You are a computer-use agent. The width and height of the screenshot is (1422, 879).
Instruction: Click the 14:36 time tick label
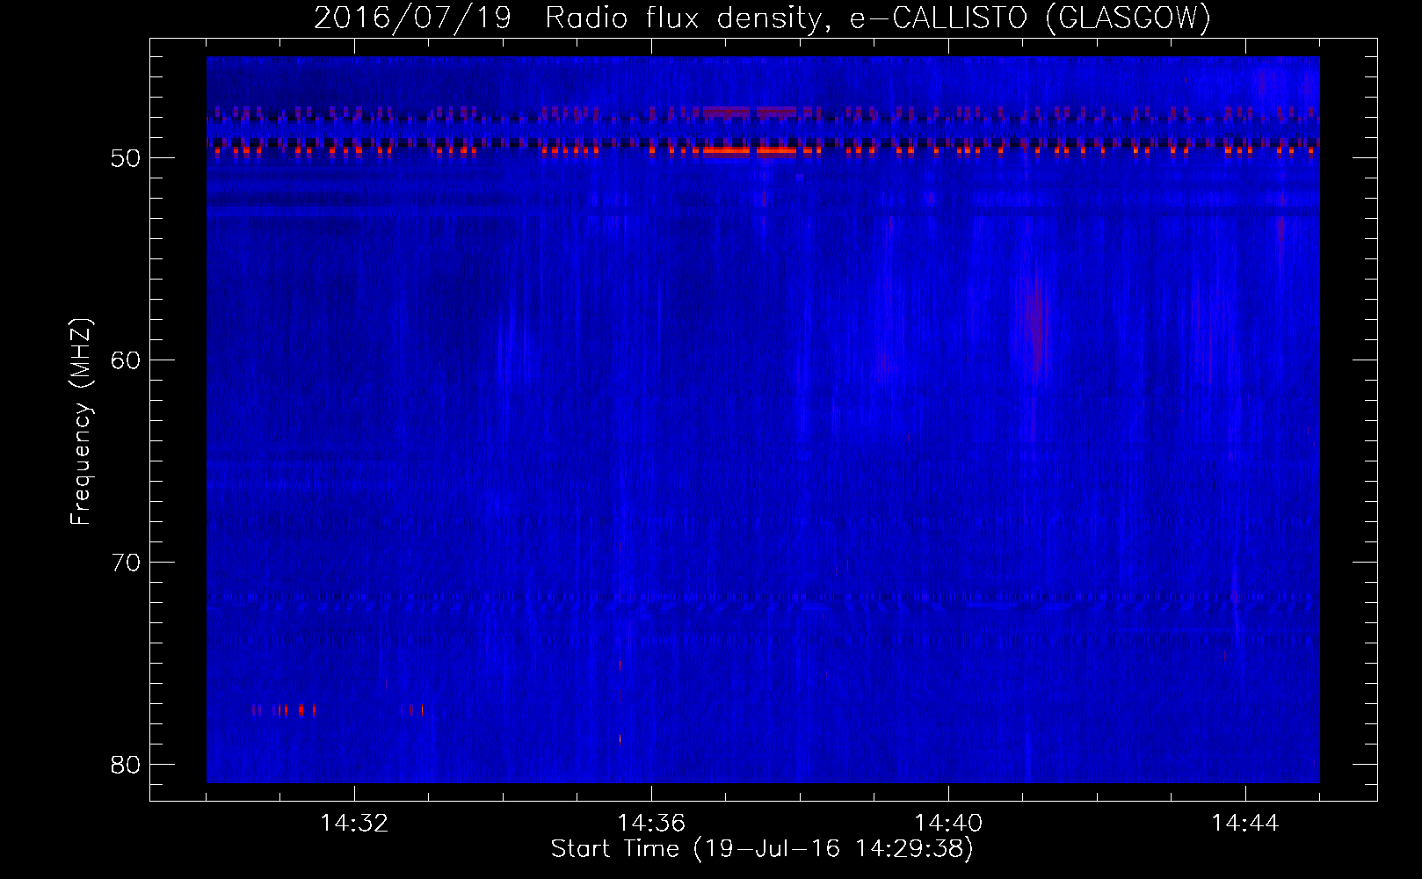(651, 824)
